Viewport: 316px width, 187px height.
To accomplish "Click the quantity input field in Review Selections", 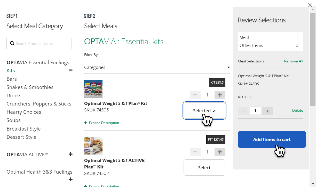I will [255, 111].
